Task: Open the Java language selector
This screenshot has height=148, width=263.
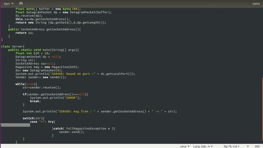Action: (x=185, y=146)
